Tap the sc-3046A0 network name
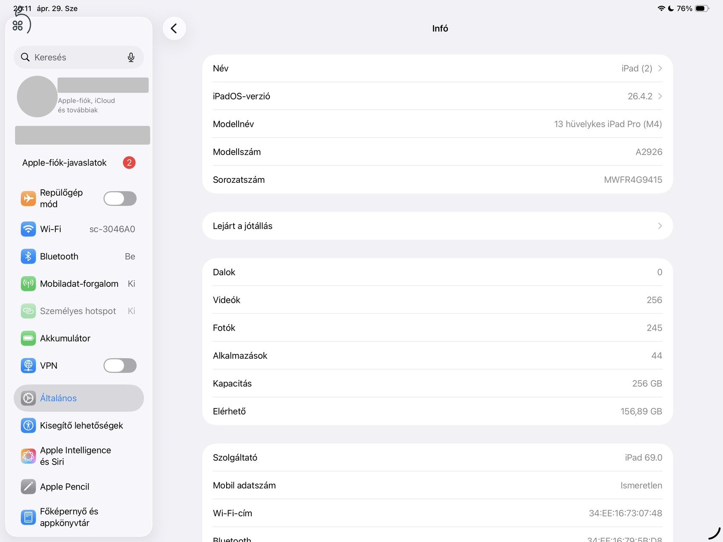723x542 pixels. click(x=112, y=229)
